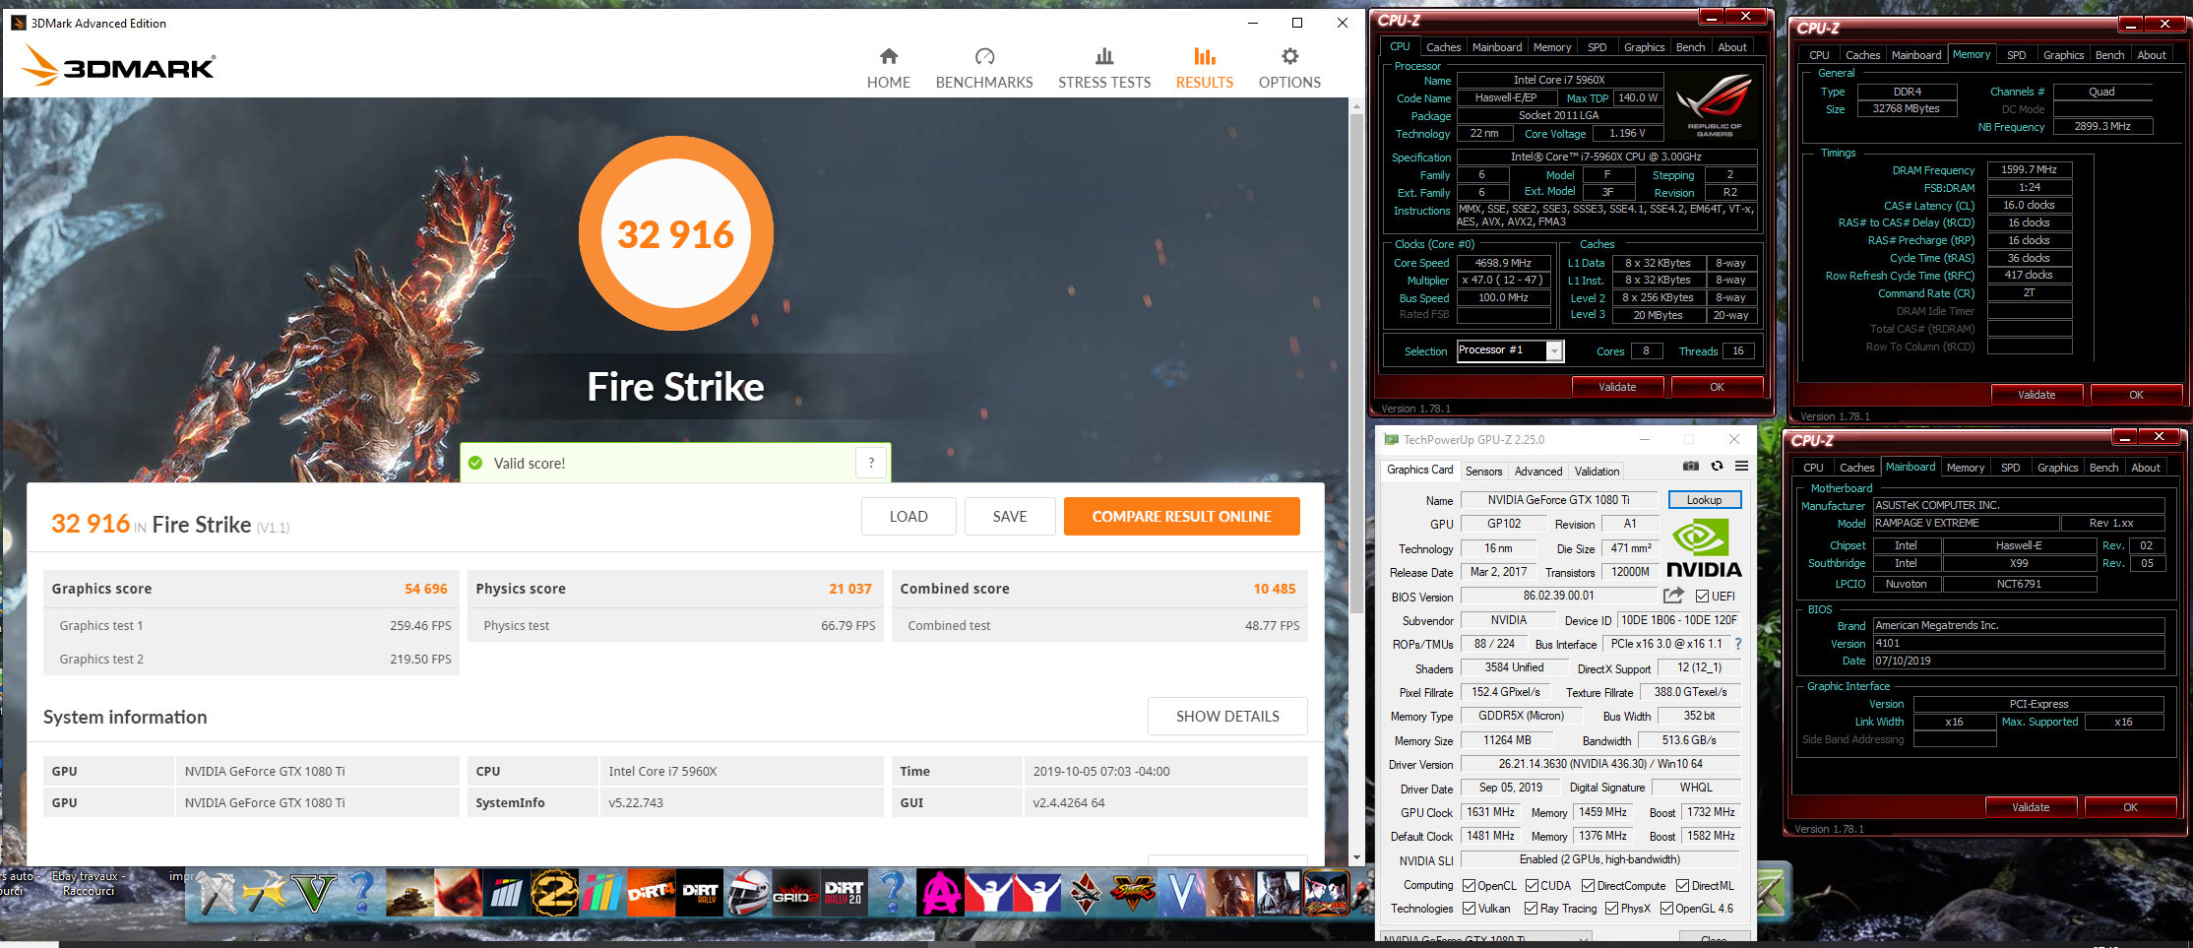Click the GPU-Z Name field showing GTX 1080 Ti

(1558, 500)
